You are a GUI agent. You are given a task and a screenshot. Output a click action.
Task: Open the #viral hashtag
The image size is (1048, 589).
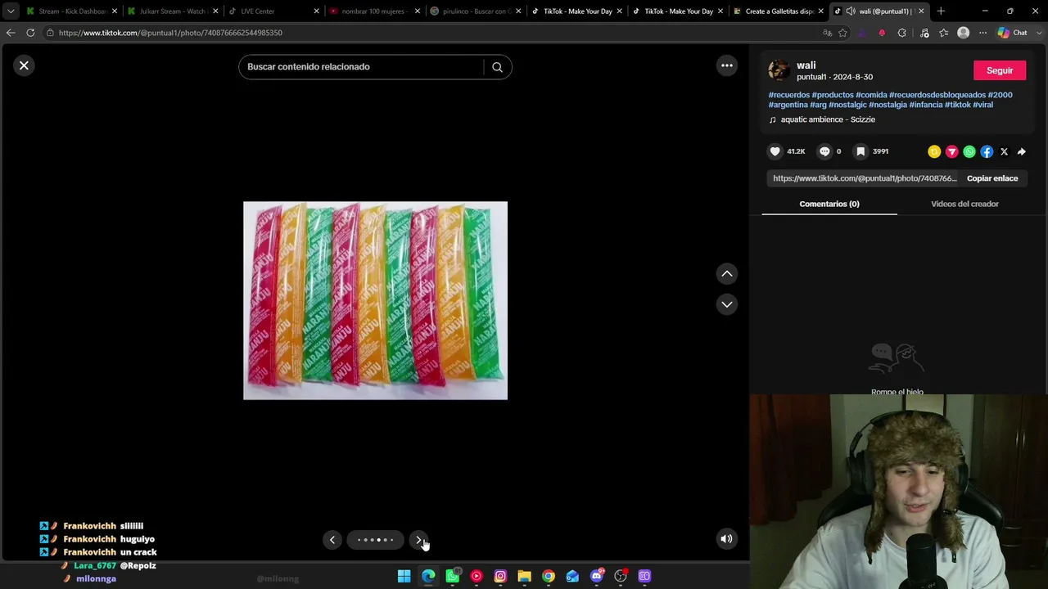983,105
